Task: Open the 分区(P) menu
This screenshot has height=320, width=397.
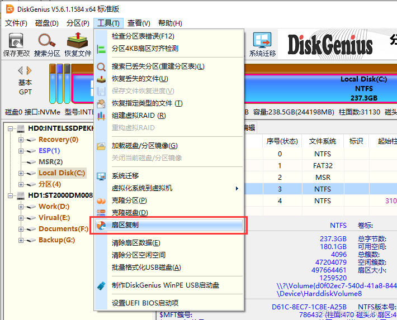Action: (x=78, y=23)
